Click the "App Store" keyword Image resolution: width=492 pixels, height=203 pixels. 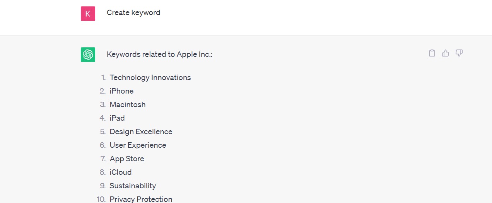(127, 159)
